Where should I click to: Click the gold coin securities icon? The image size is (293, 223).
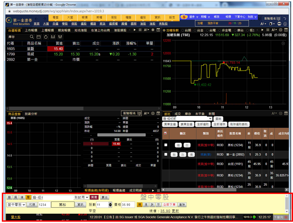click(x=184, y=17)
